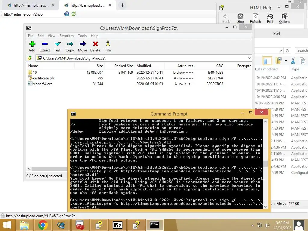Click the Cut scissors icon in Explorer
The width and height of the screenshot is (308, 231).
[x=293, y=61]
